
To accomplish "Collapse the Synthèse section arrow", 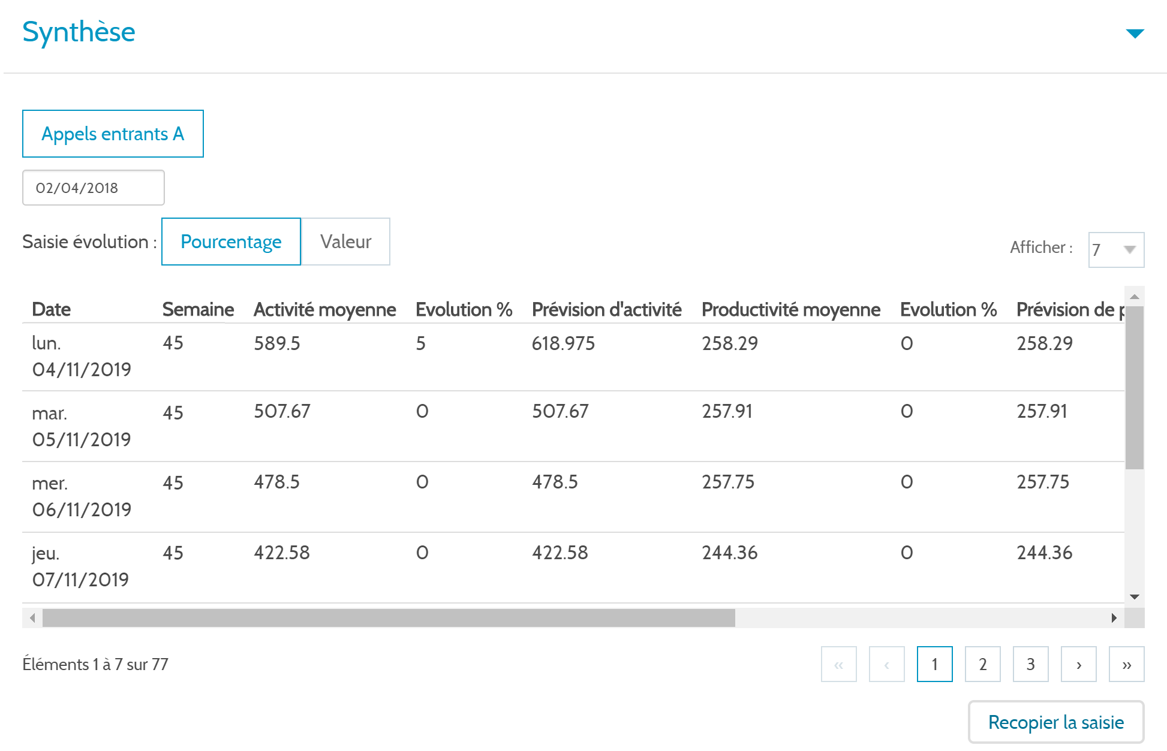I will tap(1135, 34).
